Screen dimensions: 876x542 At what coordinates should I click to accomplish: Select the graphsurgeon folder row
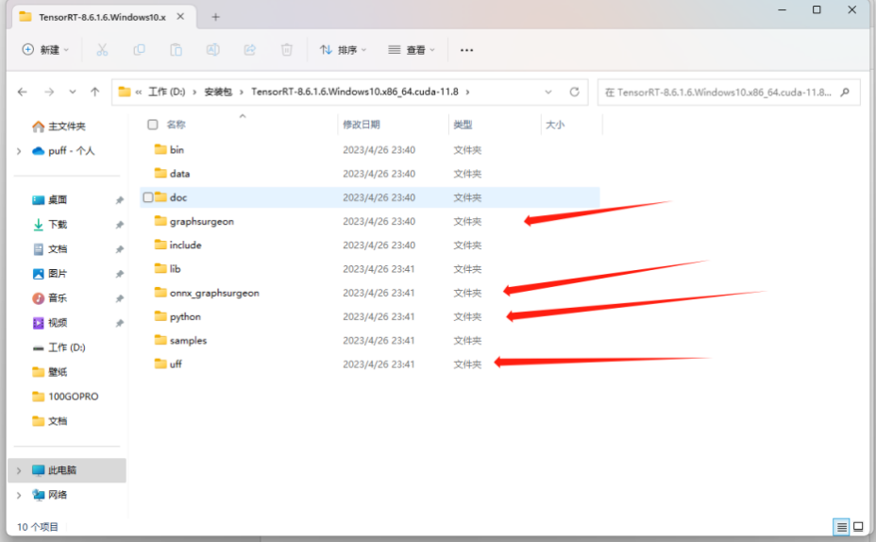pyautogui.click(x=370, y=221)
